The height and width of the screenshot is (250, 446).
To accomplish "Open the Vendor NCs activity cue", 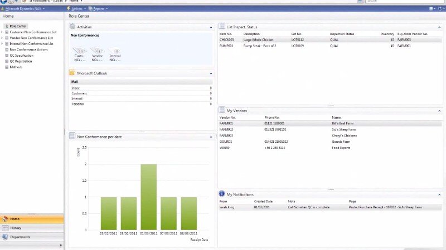I will [98, 53].
